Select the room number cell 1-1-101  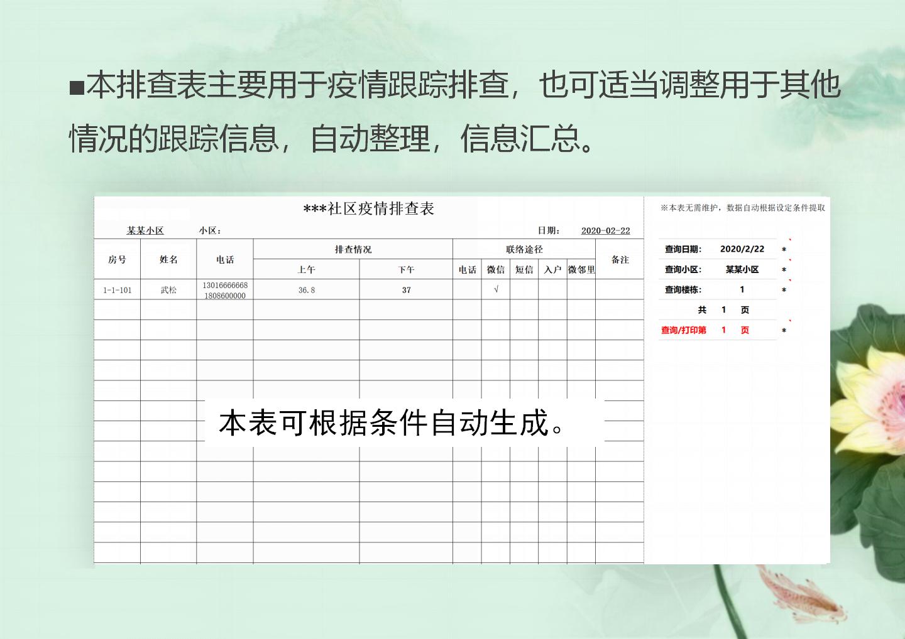(117, 290)
